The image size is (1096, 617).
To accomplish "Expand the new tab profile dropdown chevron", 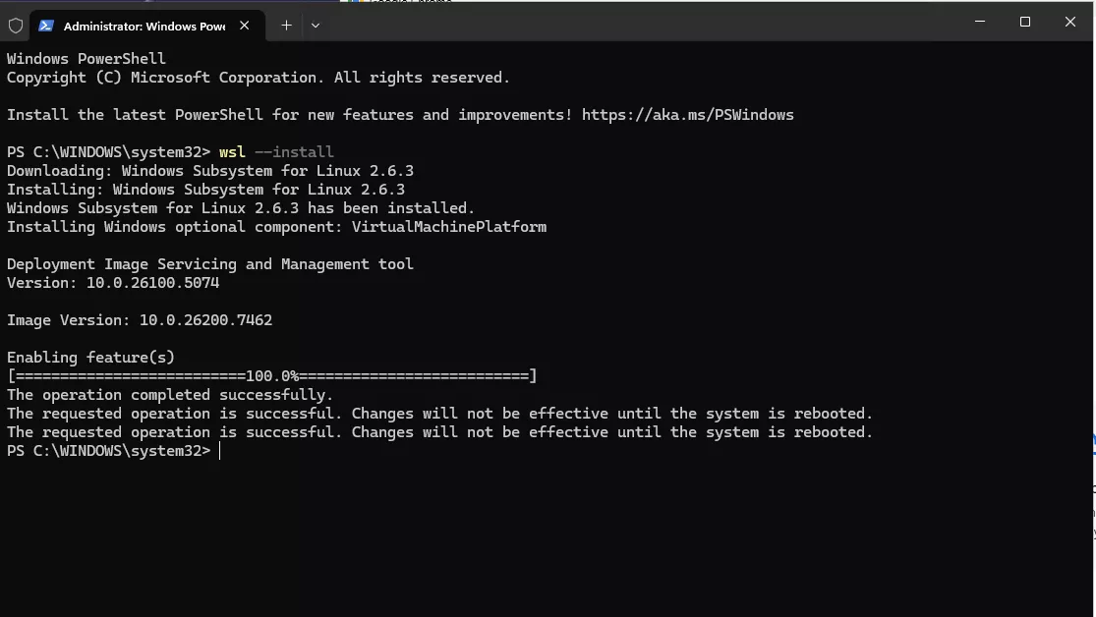I will point(316,26).
